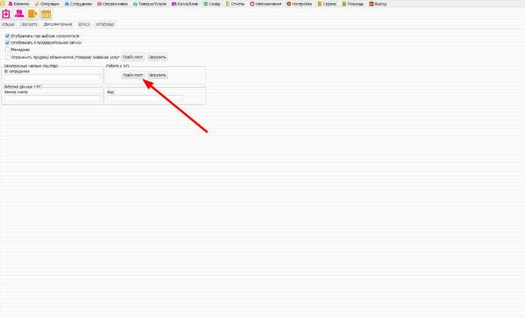The height and width of the screenshot is (318, 525).
Task: Uncheck 'Отображать при выборе исполнителя' checkbox
Action: 7,36
